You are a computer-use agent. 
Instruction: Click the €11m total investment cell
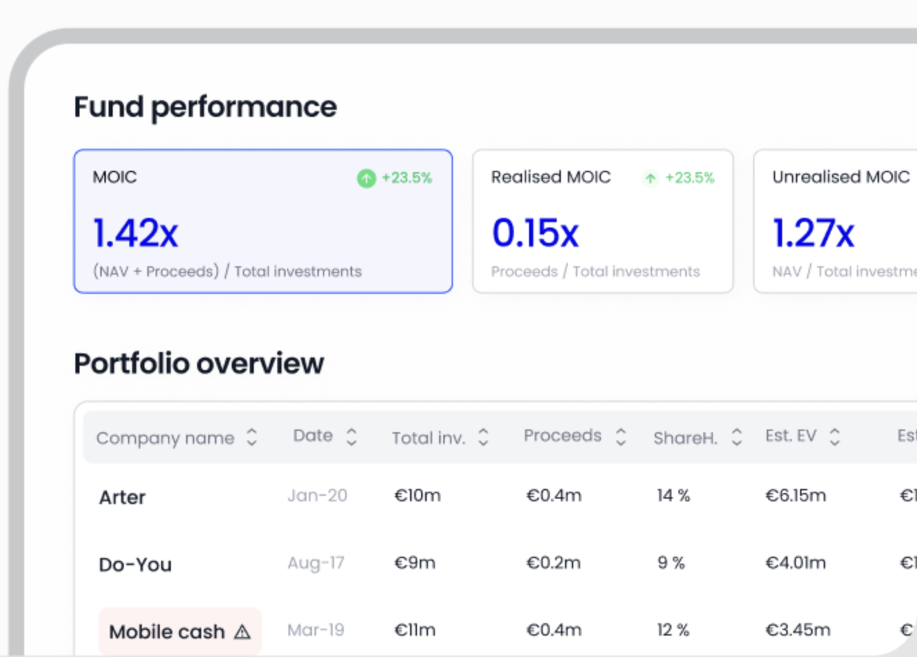pyautogui.click(x=414, y=630)
